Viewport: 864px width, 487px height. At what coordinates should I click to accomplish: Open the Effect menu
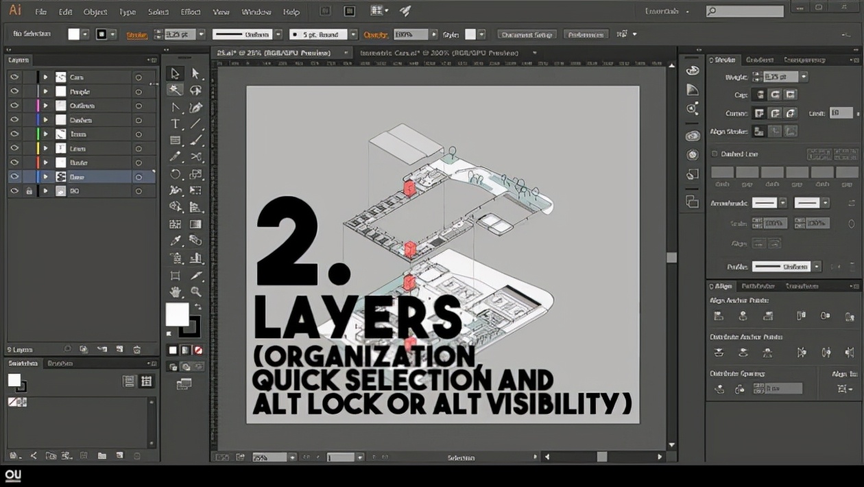tap(191, 12)
